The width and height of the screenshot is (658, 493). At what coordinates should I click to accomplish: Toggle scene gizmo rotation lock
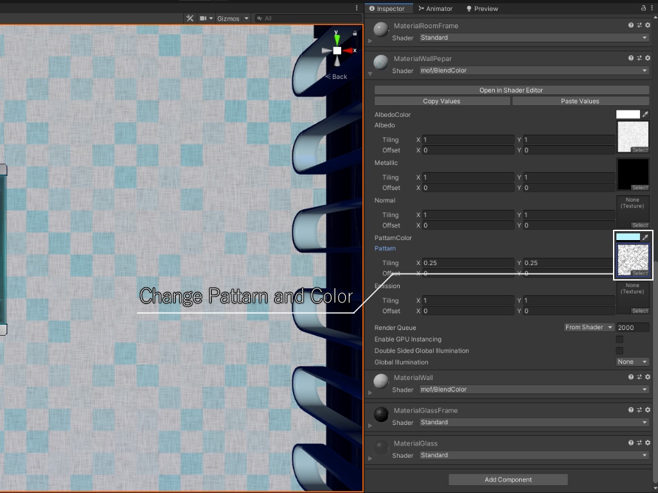coord(355,33)
